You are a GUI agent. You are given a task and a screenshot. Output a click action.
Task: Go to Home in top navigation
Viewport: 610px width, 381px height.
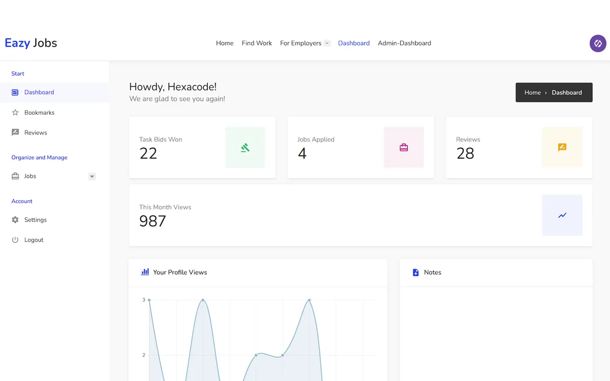(x=225, y=43)
